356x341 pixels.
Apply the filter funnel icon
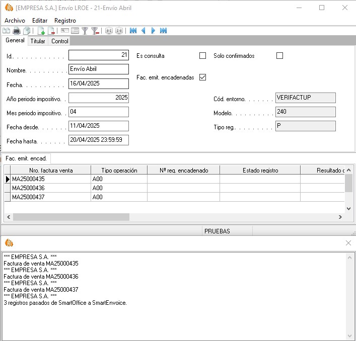pyautogui.click(x=85, y=31)
